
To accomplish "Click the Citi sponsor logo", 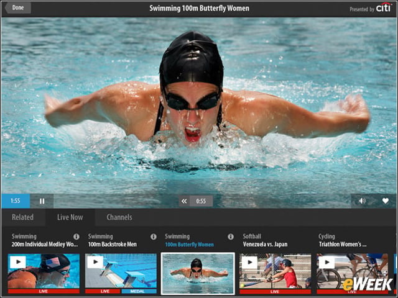I will tap(384, 7).
